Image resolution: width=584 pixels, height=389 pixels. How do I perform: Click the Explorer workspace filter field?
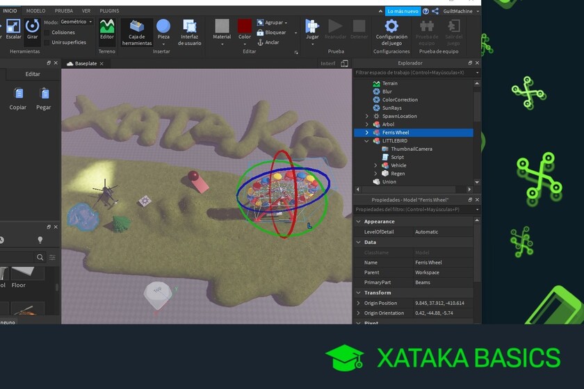[x=410, y=72]
